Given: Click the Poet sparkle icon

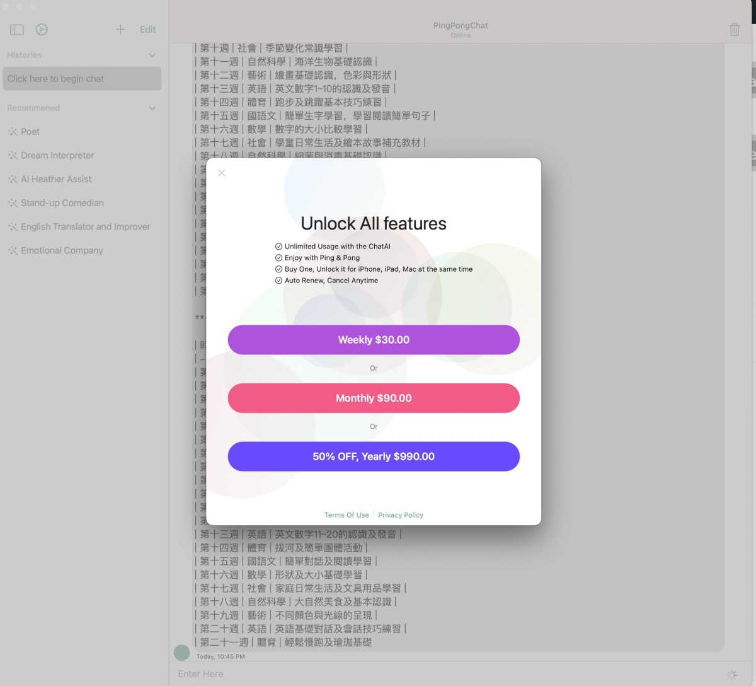Looking at the screenshot, I should click(13, 132).
